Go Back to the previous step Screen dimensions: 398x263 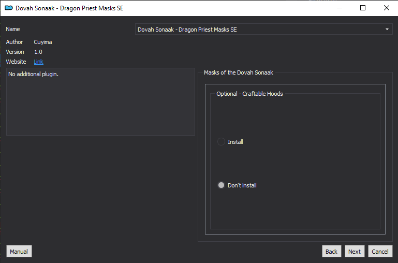coord(332,251)
